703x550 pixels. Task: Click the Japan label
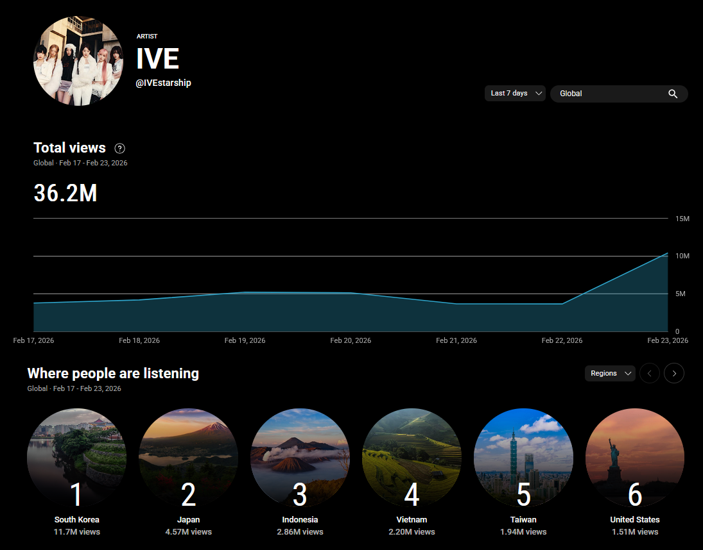[188, 520]
